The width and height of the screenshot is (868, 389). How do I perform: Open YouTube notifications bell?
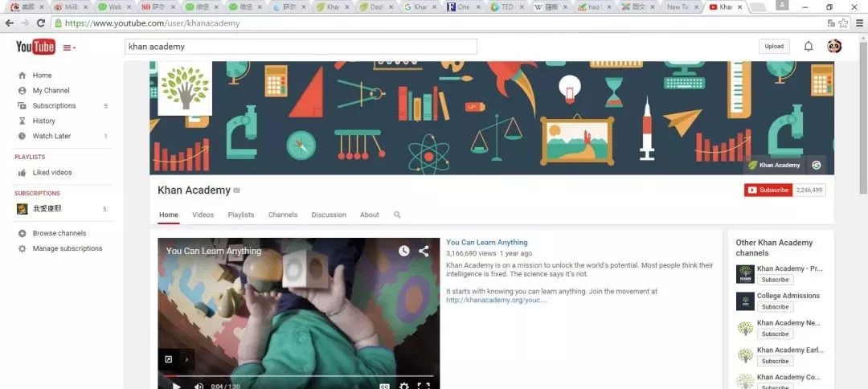point(809,47)
